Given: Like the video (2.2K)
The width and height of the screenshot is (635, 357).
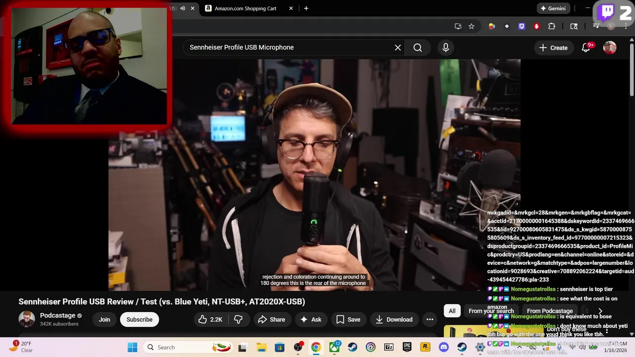Looking at the screenshot, I should (210, 319).
